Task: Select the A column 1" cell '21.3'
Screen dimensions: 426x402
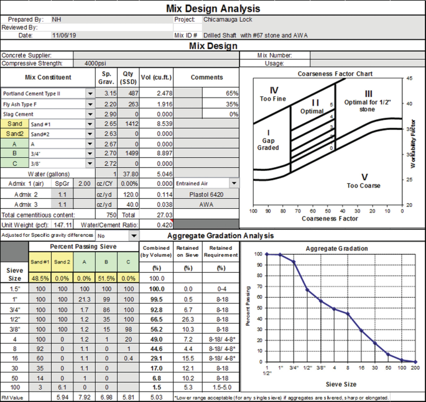Action: click(84, 299)
